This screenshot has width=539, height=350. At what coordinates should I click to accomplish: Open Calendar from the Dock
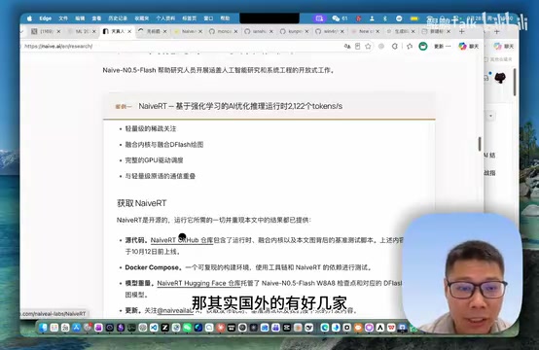(65, 328)
